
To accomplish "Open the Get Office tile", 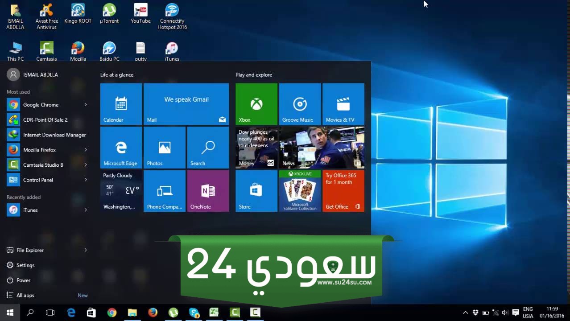I will tap(343, 191).
